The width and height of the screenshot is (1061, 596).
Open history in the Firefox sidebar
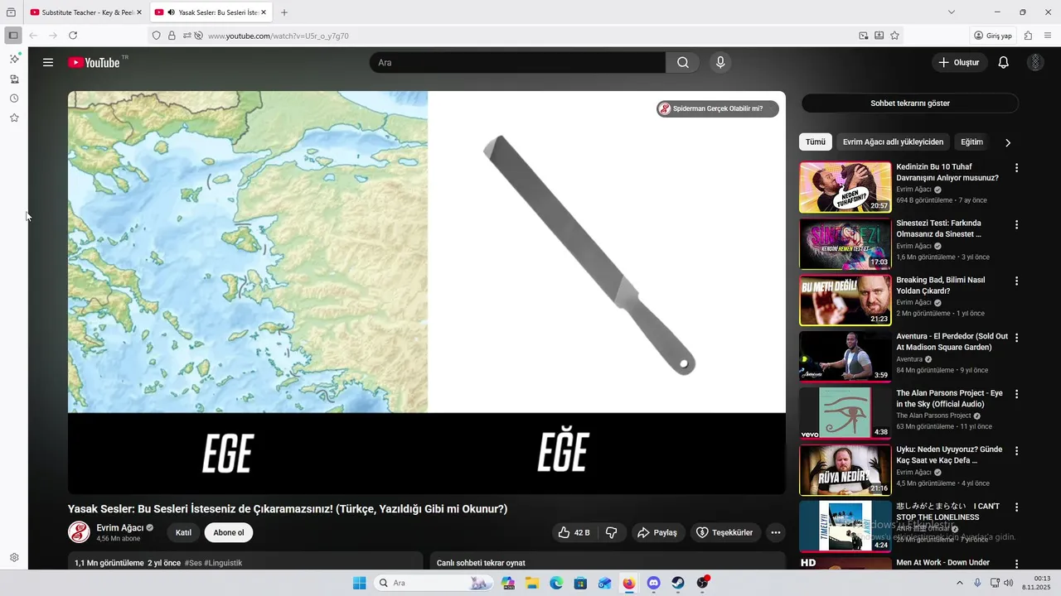point(14,99)
